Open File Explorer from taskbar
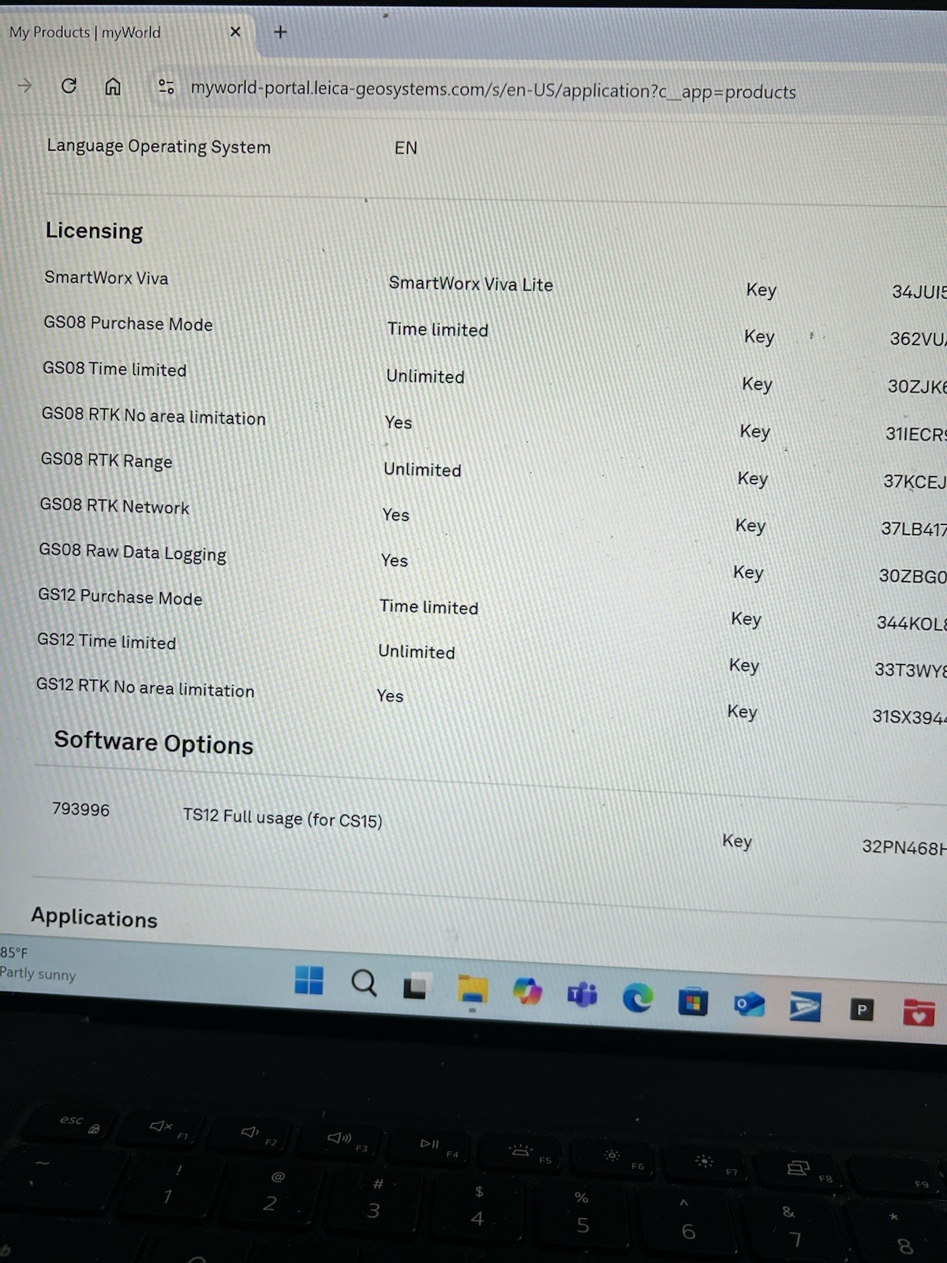This screenshot has width=947, height=1263. tap(472, 989)
